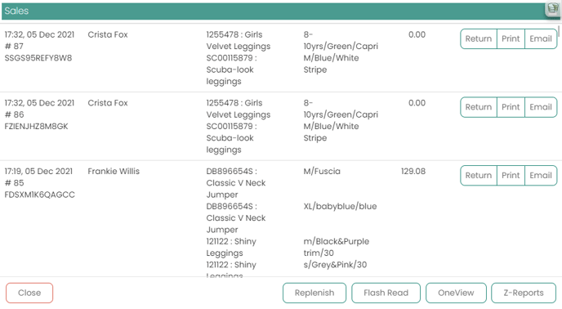The width and height of the screenshot is (562, 309).
Task: Click Return for sale #87
Action: point(479,38)
